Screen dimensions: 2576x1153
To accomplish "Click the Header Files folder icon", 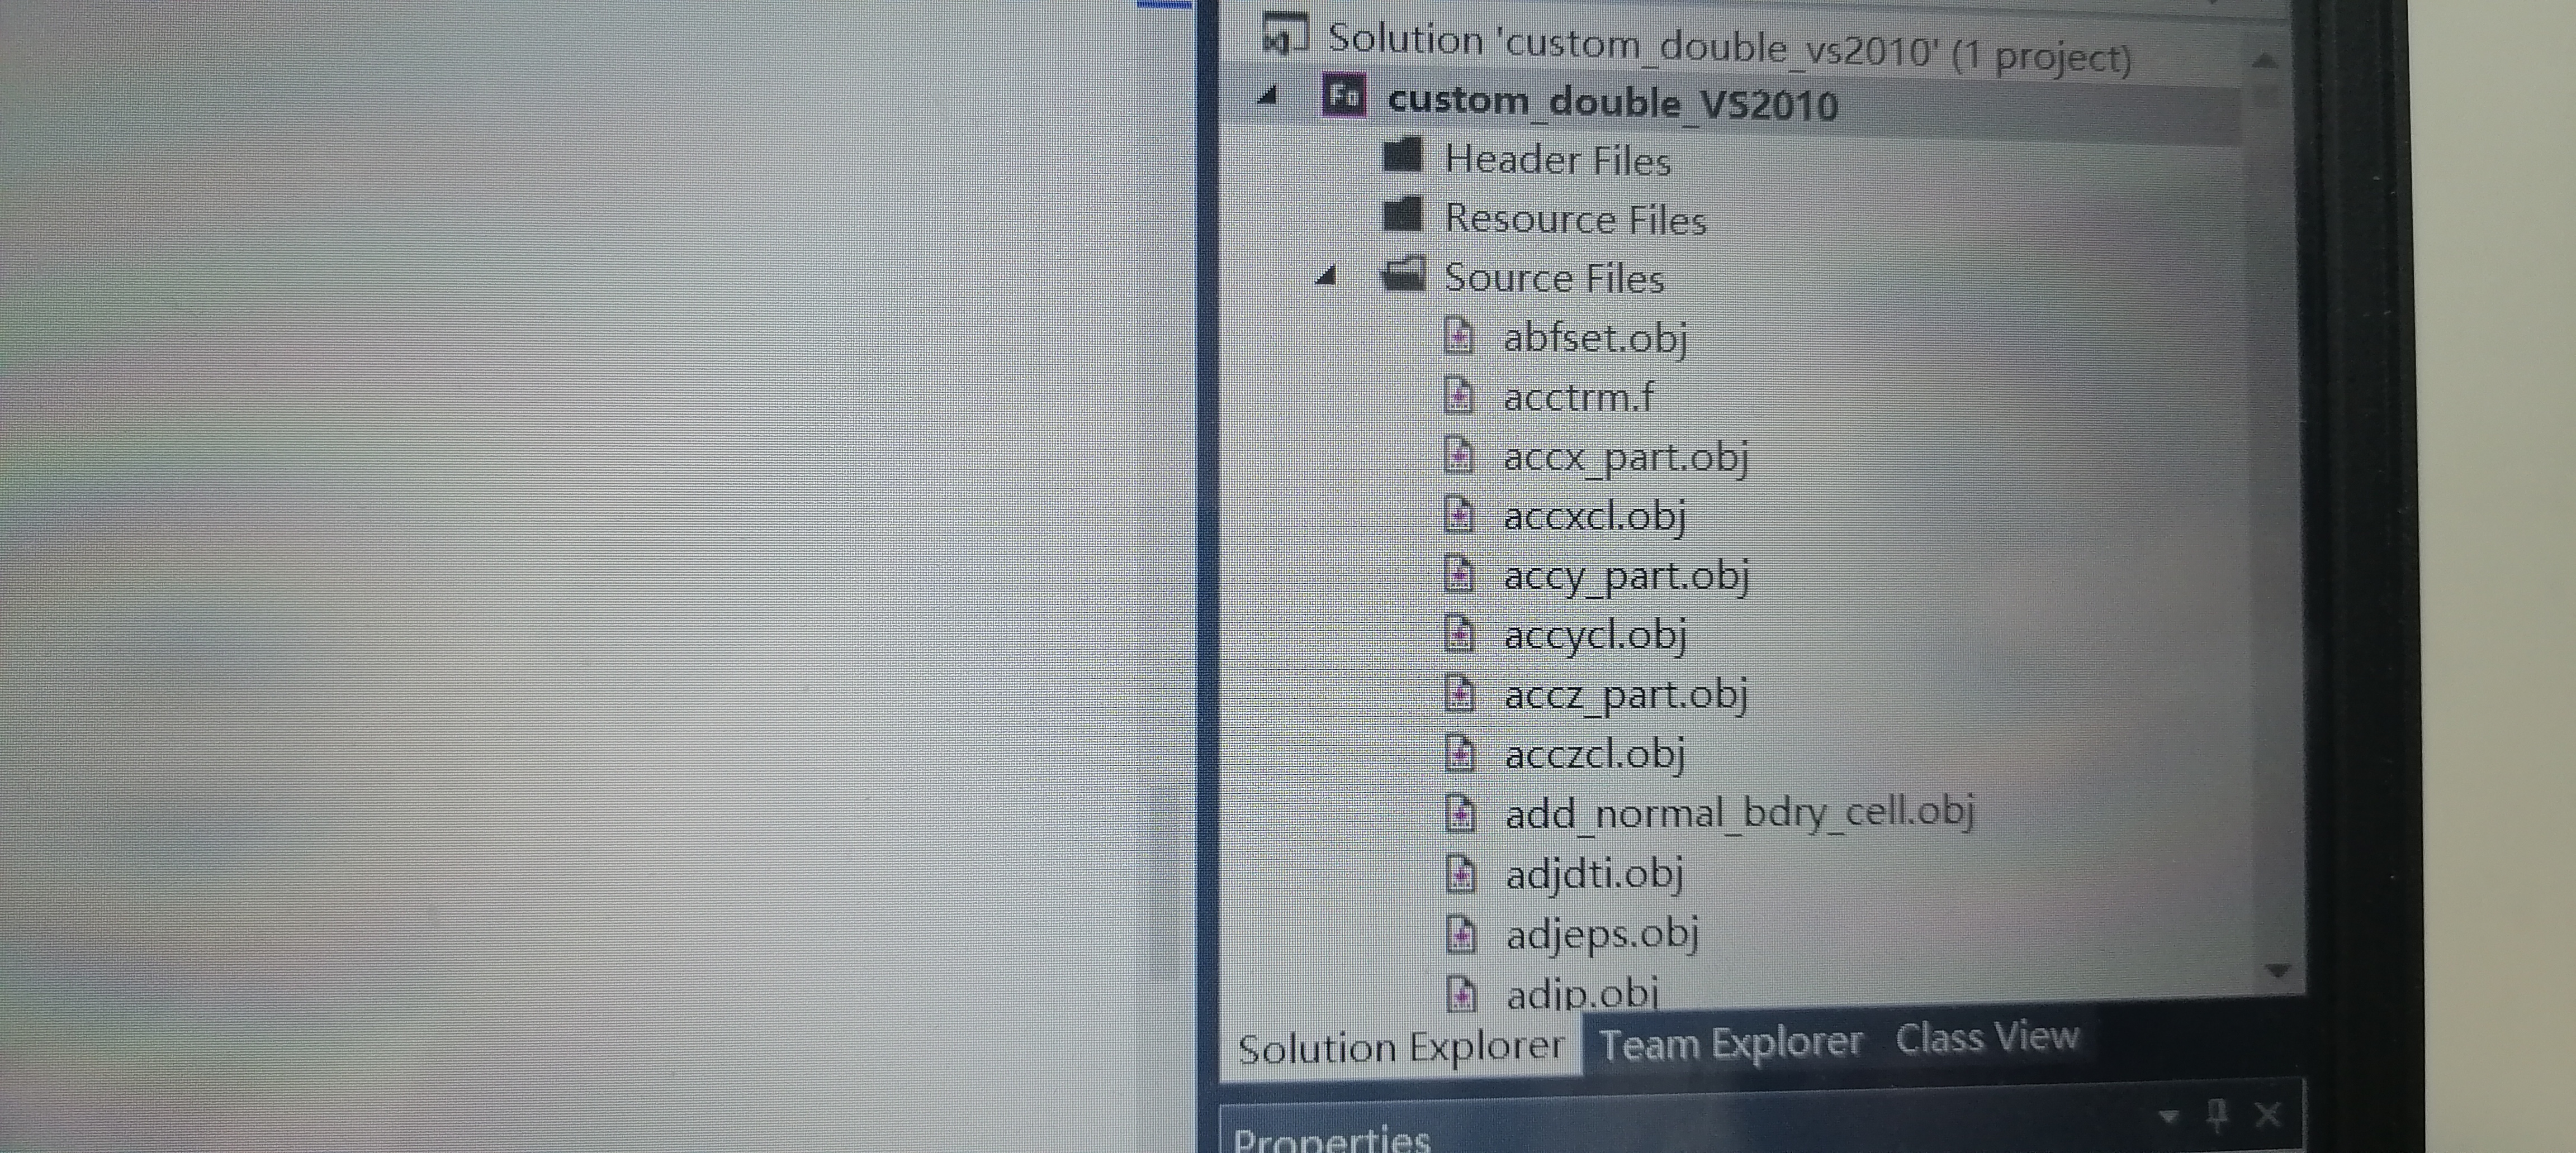I will 1402,156.
